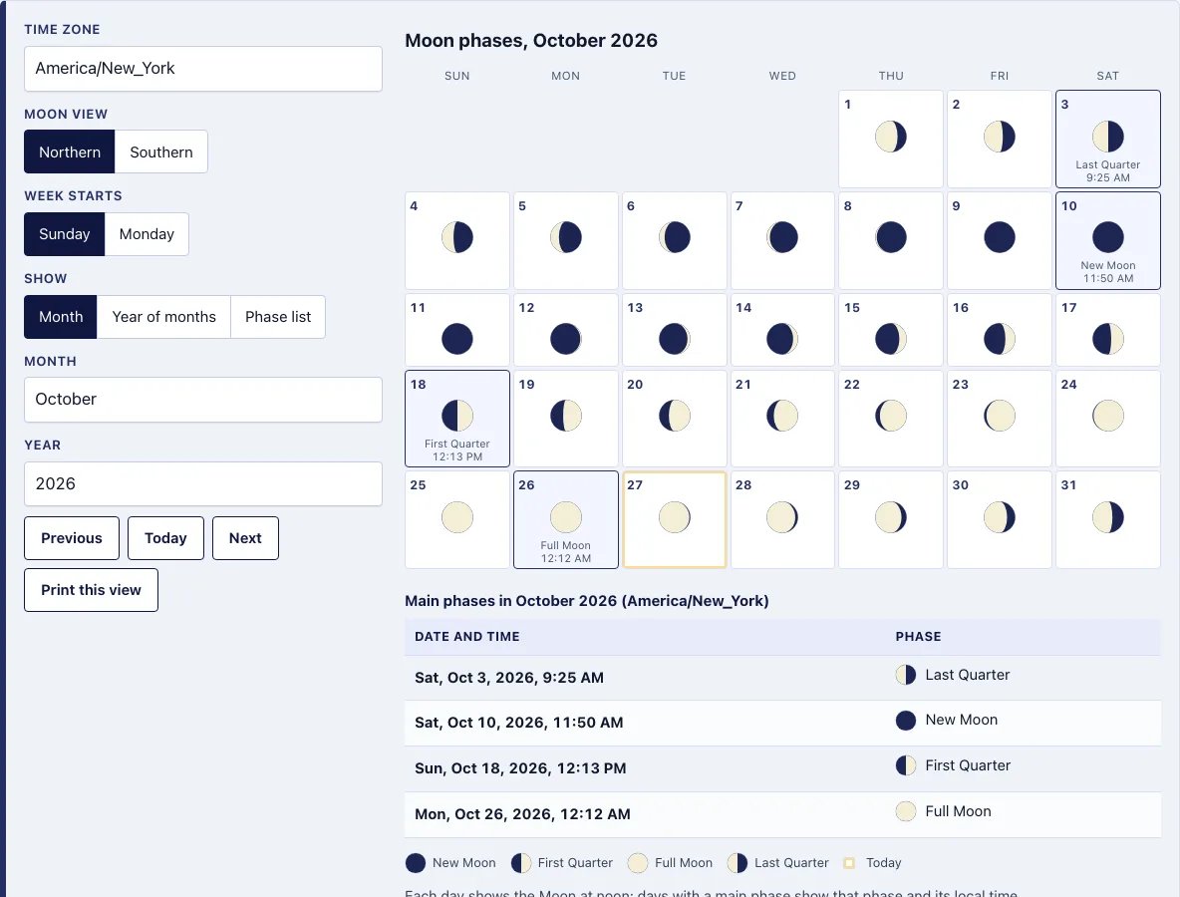
Task: Click October 5 day cell
Action: [565, 241]
